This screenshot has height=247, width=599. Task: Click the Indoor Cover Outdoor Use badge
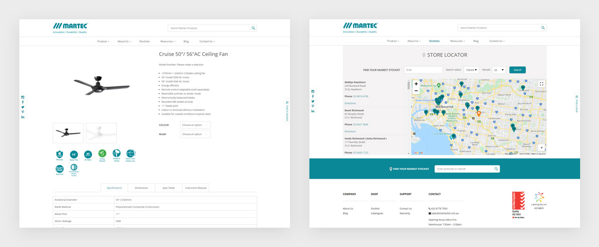(131, 154)
